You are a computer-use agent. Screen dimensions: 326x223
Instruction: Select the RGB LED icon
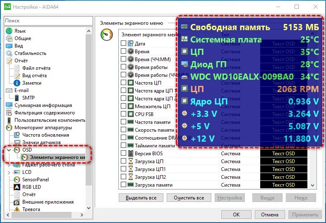17,187
